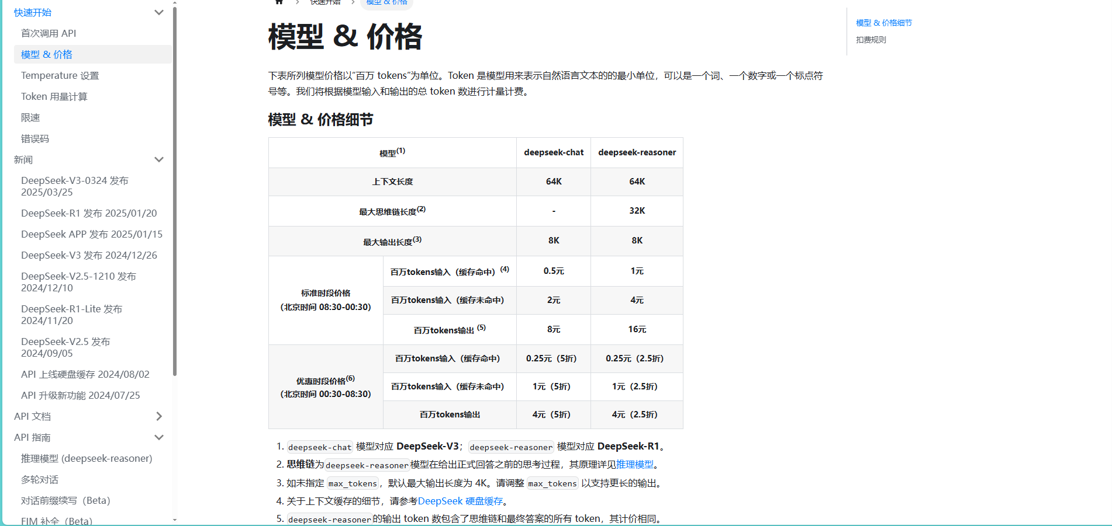
Task: Select 首次调用 API in the sidebar
Action: 49,33
